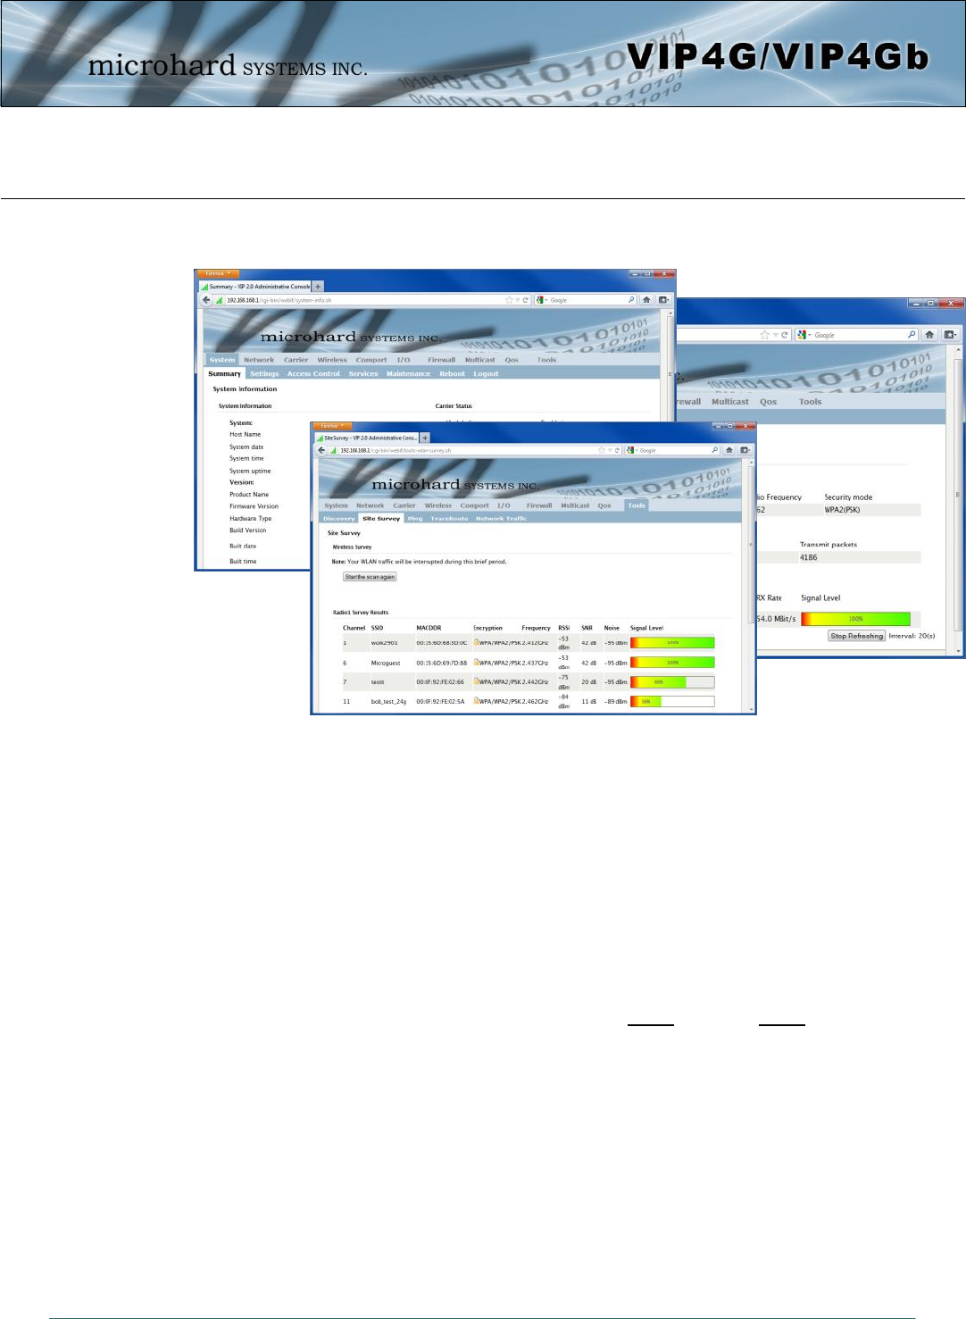Open the Maintenance submenu in the Summary window
This screenshot has height=1319, width=966.
[x=408, y=373]
